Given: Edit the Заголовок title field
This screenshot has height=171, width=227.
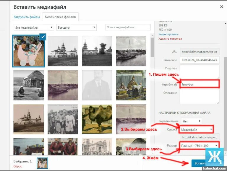Looking at the screenshot, I should pyautogui.click(x=200, y=60).
